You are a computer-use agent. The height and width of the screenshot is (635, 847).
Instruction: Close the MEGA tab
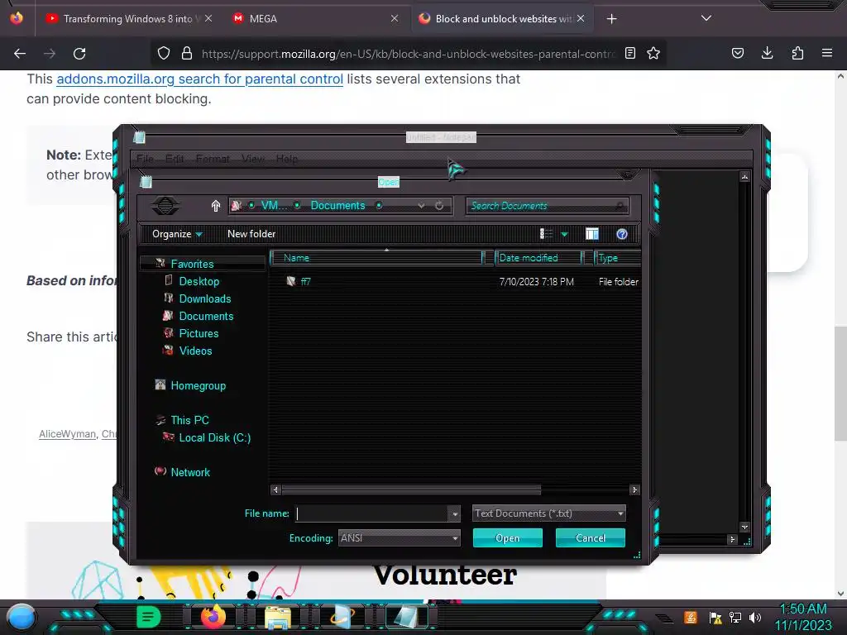395,19
